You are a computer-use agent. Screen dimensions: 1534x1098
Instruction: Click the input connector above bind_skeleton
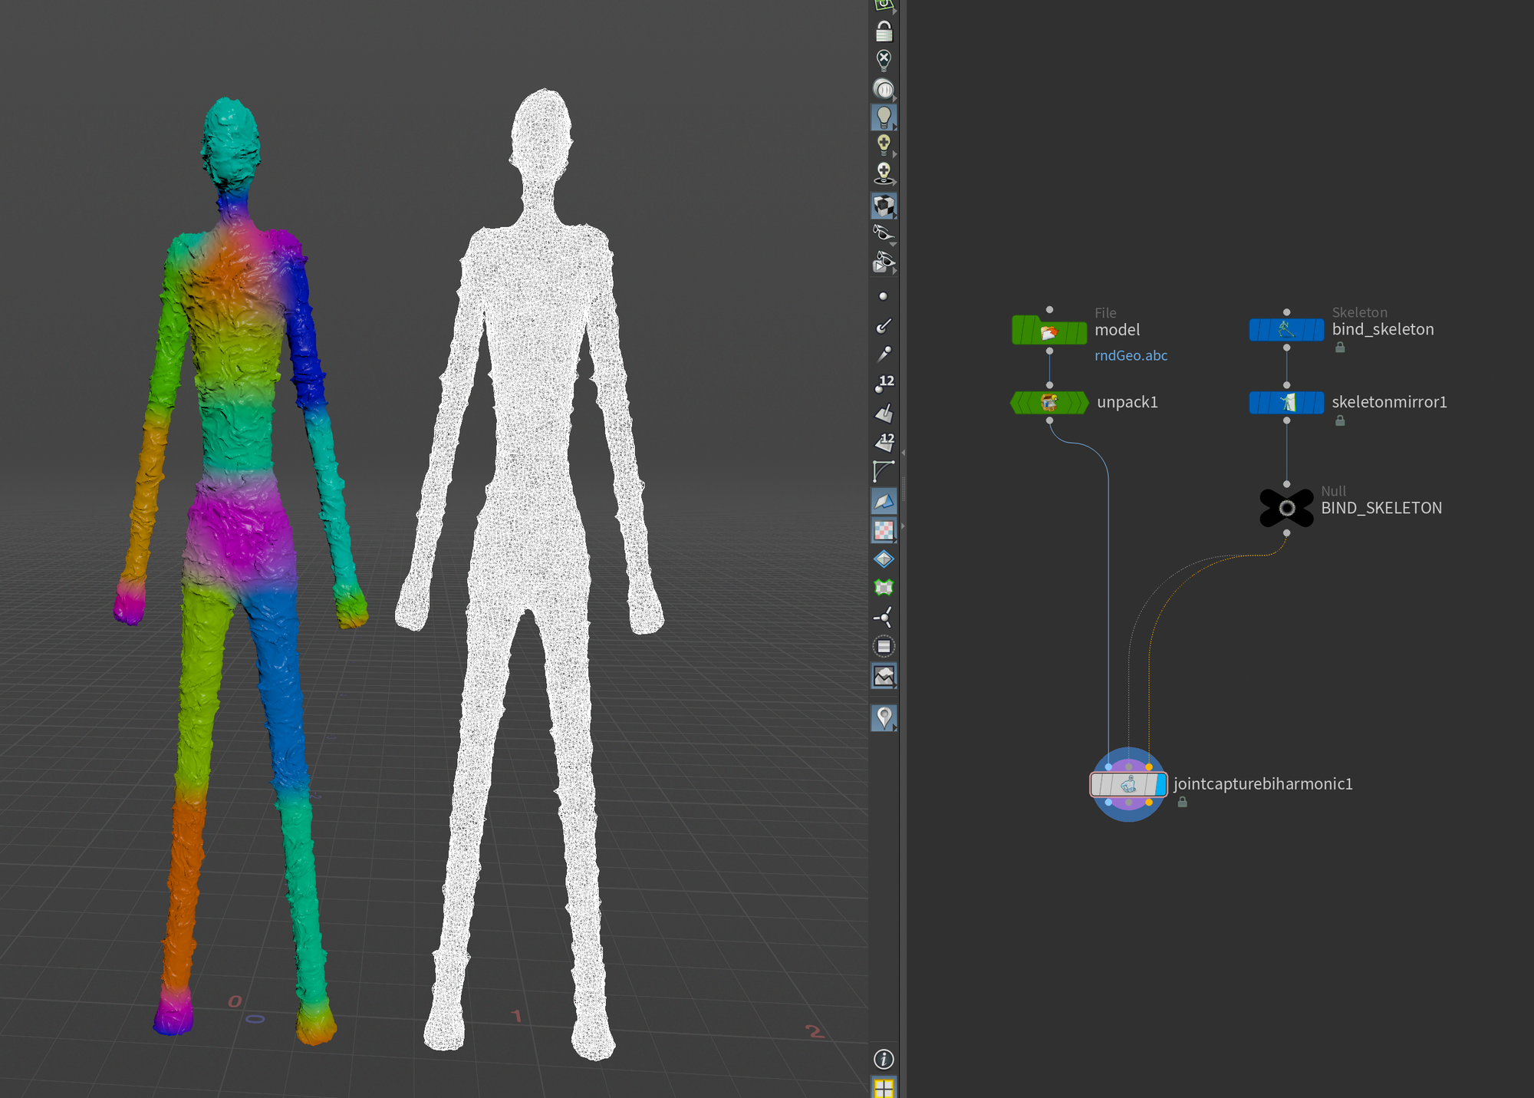tap(1286, 312)
